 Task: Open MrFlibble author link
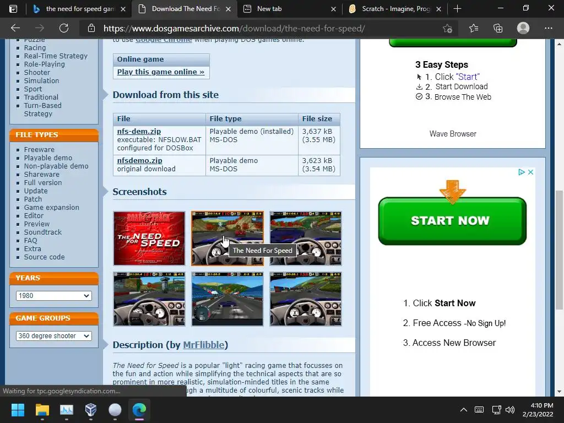[204, 345]
